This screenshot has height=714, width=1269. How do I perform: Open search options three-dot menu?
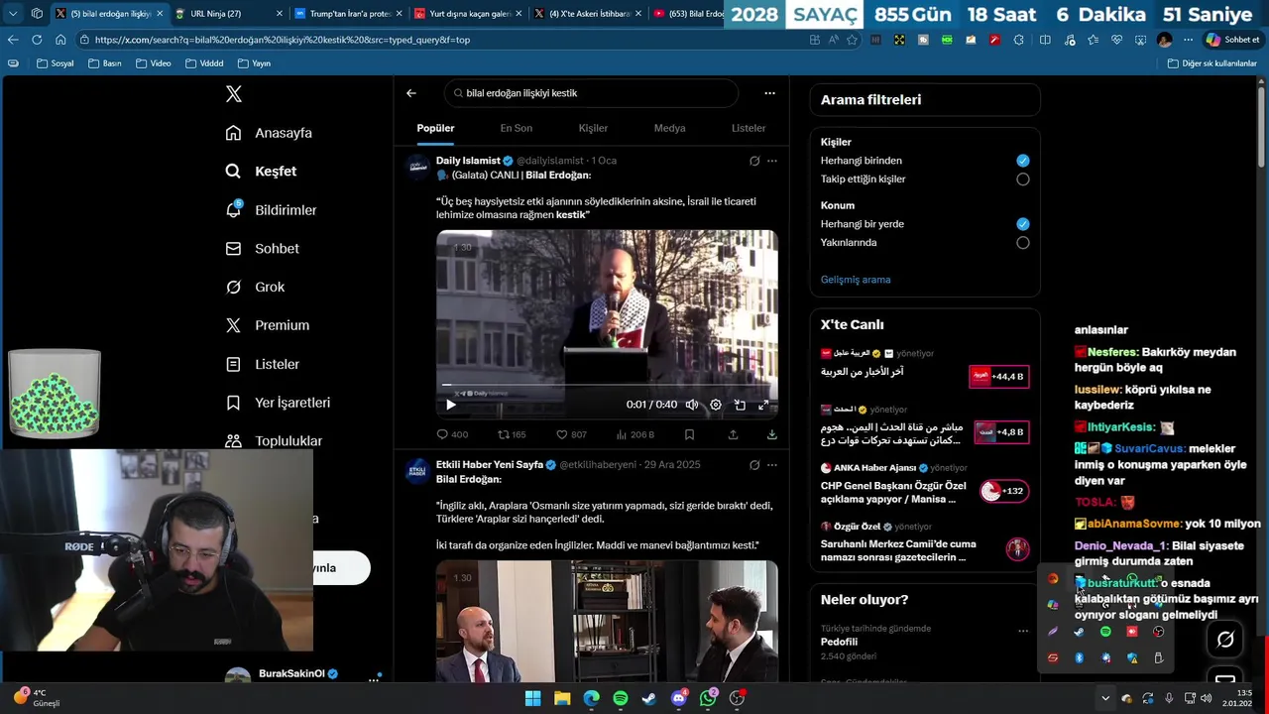[x=769, y=93]
